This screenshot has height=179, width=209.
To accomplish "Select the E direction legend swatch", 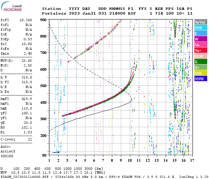I will point(201,33).
